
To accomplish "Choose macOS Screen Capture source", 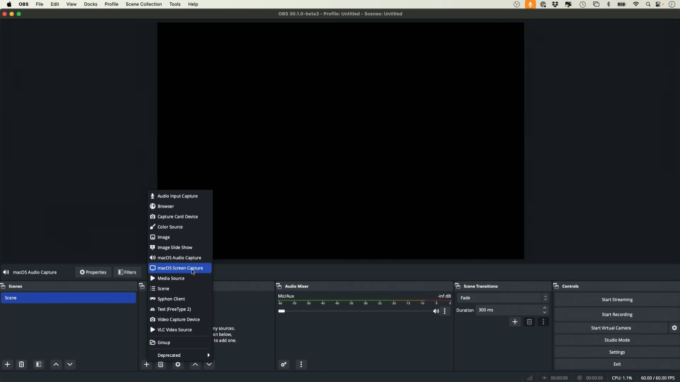I will (180, 268).
